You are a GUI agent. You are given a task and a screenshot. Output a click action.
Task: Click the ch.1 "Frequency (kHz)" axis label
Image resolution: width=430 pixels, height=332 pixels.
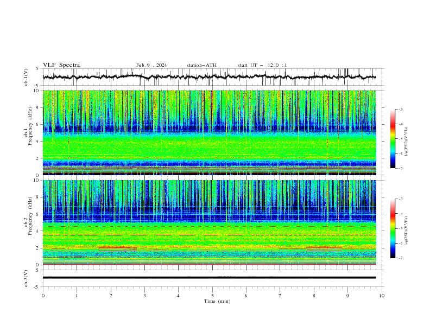tap(30, 125)
